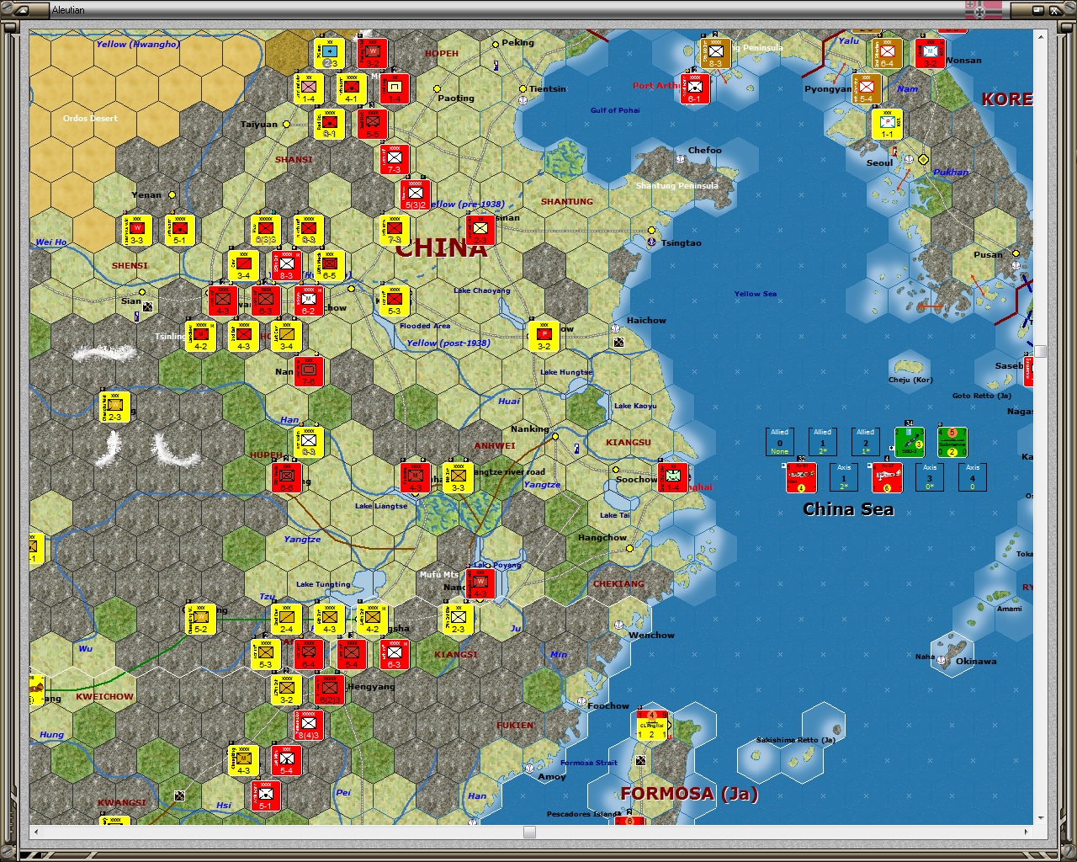The height and width of the screenshot is (862, 1077).
Task: Click the resource icon next to Sian
Action: coord(148,306)
